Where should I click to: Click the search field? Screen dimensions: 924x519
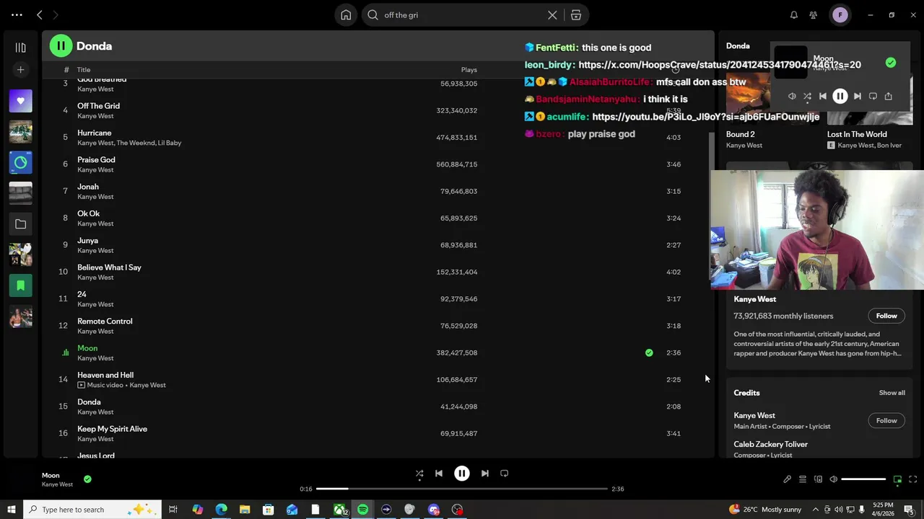[x=462, y=15]
